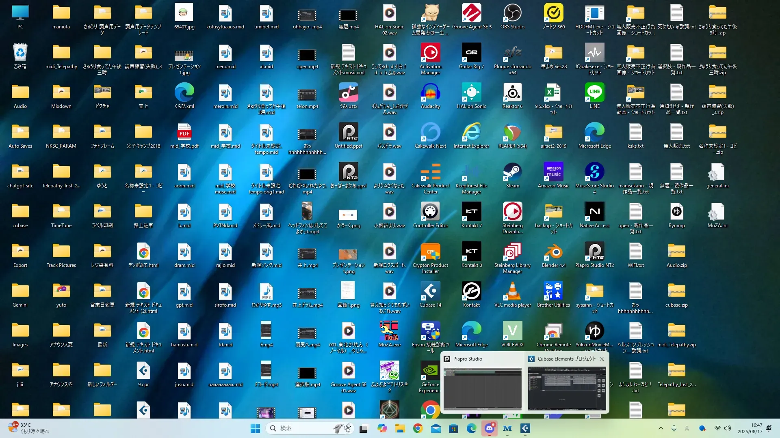Open the clock and date panel
The height and width of the screenshot is (438, 780).
[x=750, y=428]
